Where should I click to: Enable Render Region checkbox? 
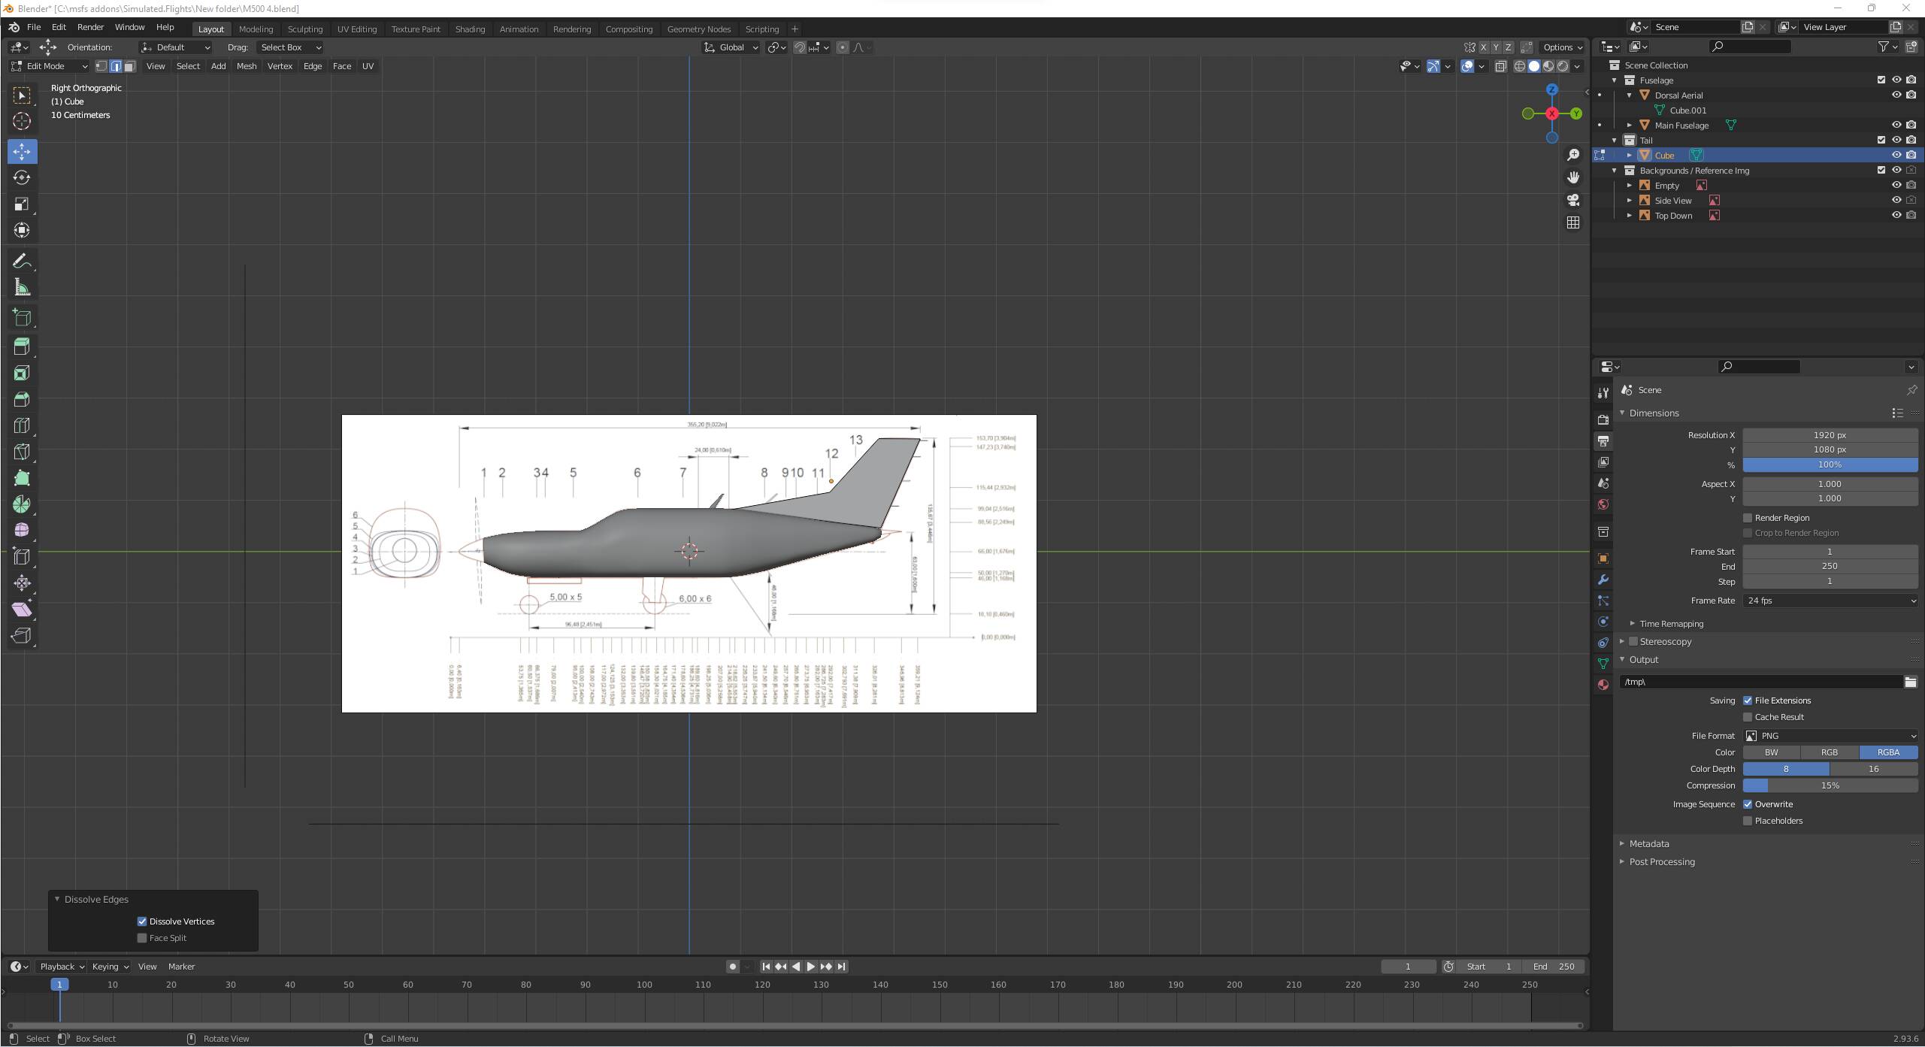click(x=1748, y=518)
